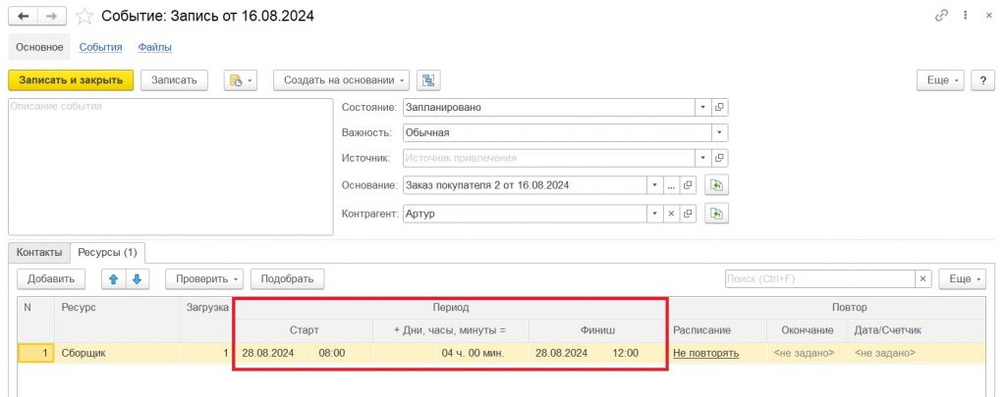
Task: Add event to favorites with star
Action: coord(84,16)
